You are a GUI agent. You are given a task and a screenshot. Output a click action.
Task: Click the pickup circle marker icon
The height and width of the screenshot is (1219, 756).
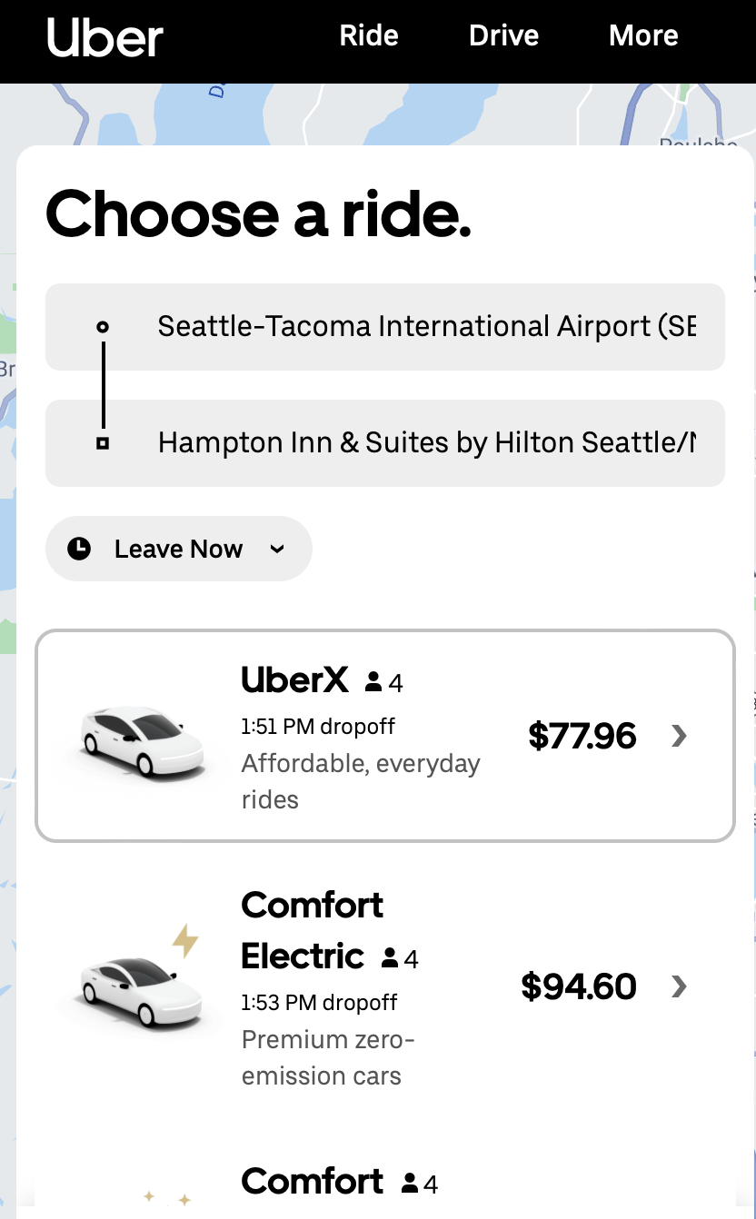[x=103, y=326]
